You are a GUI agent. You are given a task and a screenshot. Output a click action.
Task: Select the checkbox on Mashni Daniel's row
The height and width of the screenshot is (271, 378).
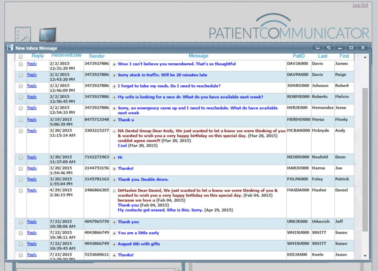click(20, 190)
